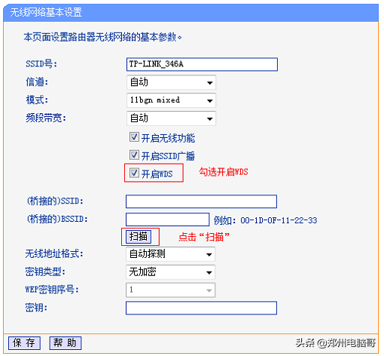Toggle 开启WDS checkbox
Screen dimensions: 384x356
pyautogui.click(x=134, y=173)
